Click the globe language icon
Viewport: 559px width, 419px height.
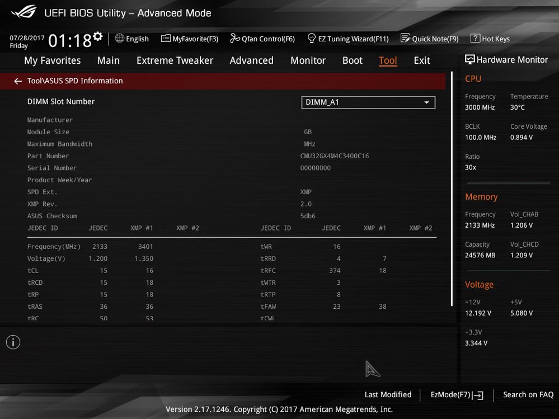[119, 38]
